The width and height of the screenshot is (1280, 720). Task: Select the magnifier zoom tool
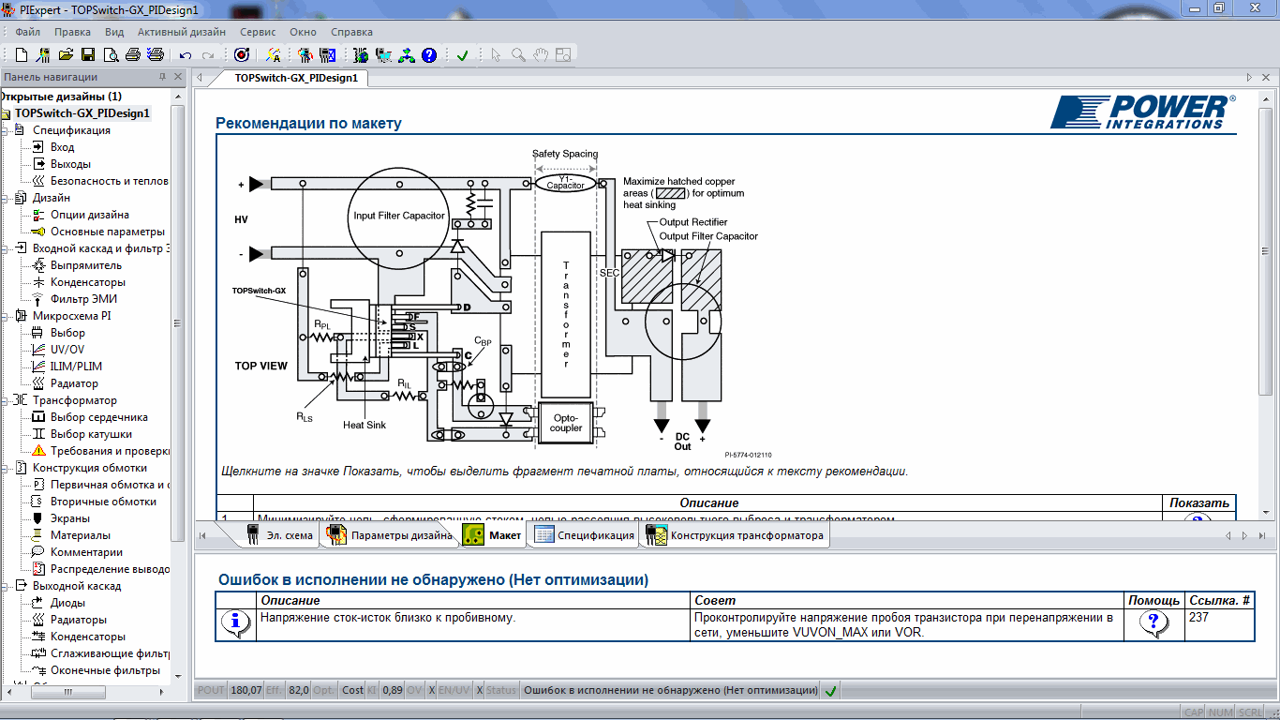tap(518, 55)
